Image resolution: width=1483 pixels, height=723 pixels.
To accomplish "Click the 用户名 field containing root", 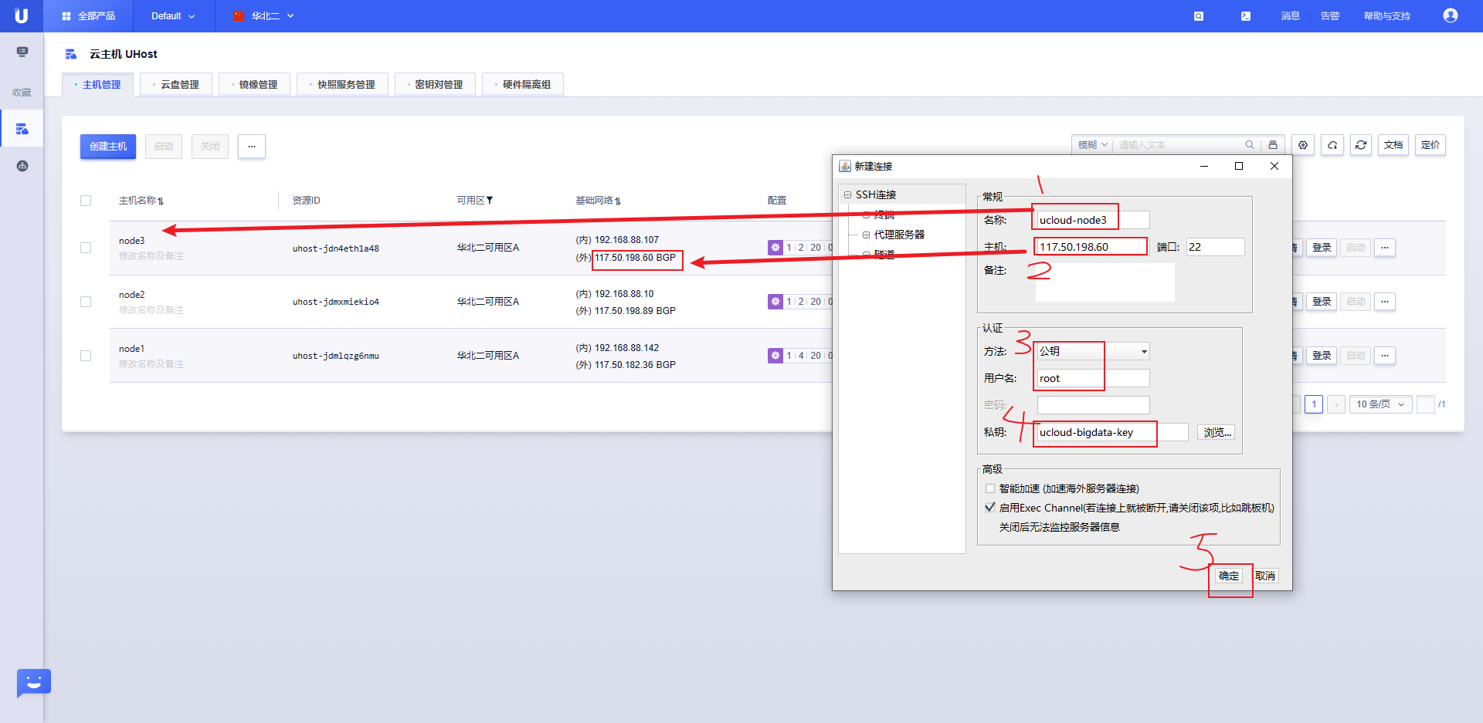I will (1093, 378).
